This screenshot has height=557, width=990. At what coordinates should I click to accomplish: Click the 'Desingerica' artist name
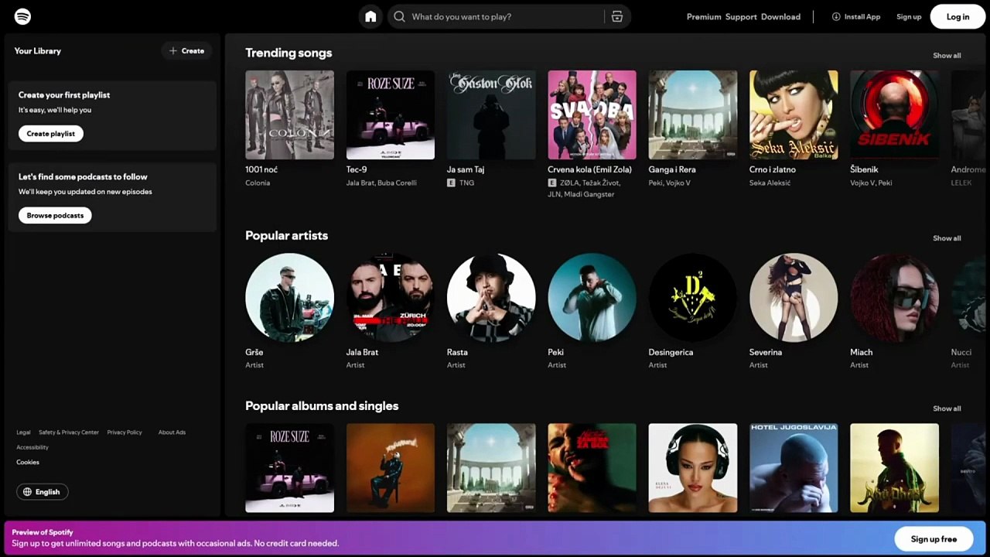(x=671, y=352)
